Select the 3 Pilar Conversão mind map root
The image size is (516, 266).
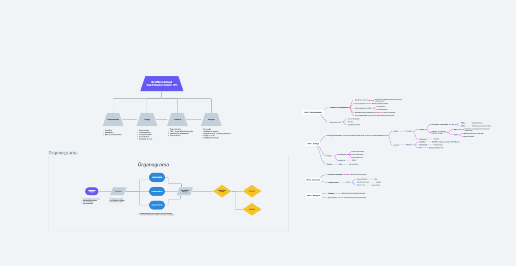pos(313,180)
